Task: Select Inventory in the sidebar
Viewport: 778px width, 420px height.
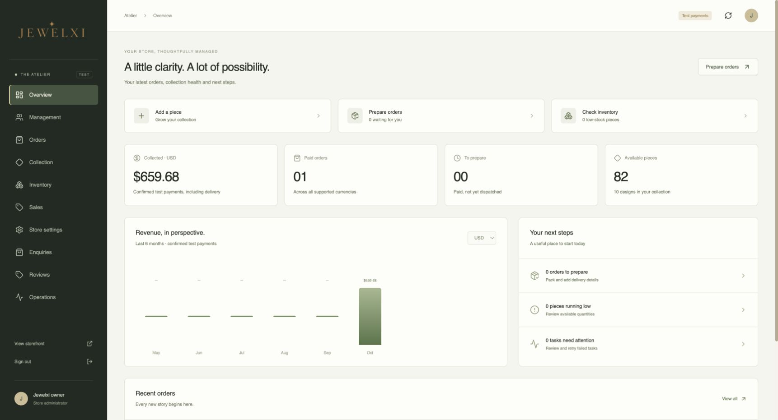Action: point(53,185)
